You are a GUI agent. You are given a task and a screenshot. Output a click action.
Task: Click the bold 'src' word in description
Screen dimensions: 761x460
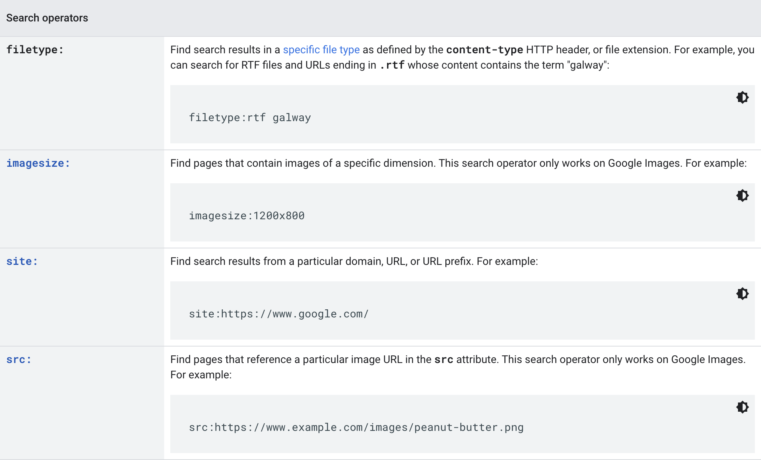444,360
